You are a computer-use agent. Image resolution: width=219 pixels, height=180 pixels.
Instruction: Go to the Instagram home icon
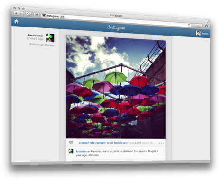[16, 21]
